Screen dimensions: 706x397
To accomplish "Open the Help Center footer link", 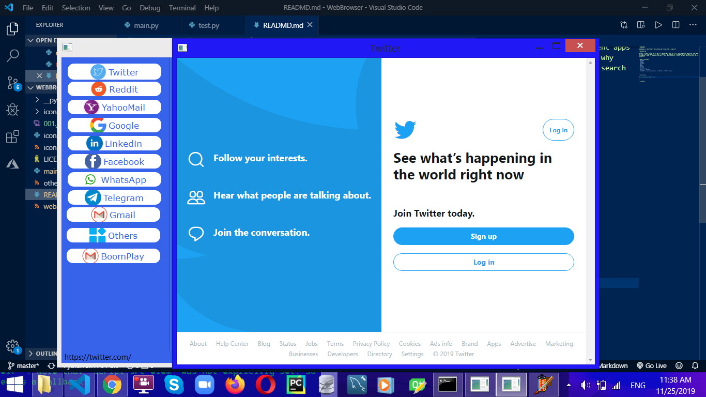I will tap(232, 344).
